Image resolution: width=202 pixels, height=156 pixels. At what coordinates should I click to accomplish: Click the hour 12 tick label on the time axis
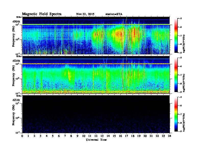(96, 136)
